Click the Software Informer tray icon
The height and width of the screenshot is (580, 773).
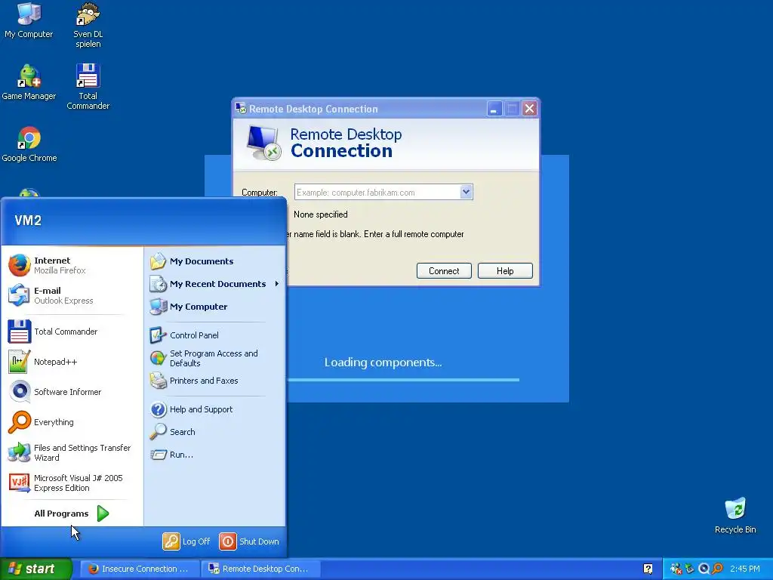pos(704,569)
